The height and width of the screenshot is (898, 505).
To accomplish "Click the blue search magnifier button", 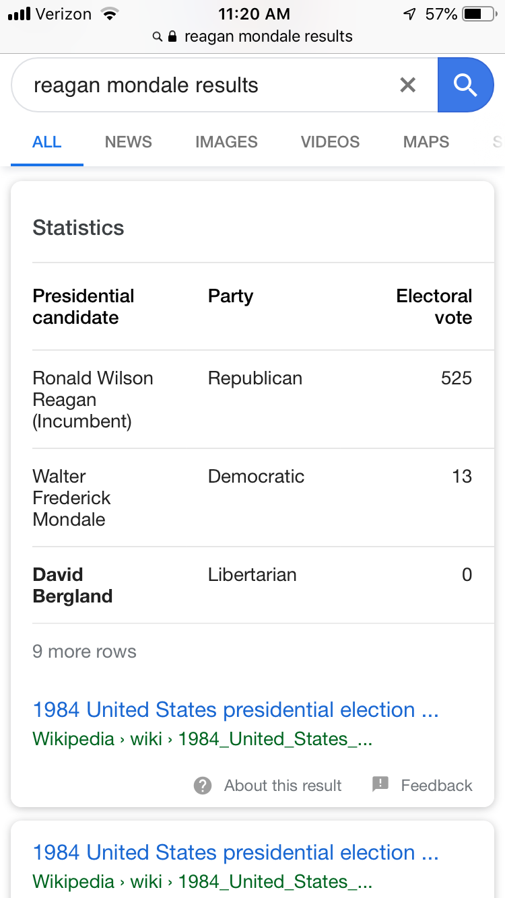I will [x=465, y=85].
